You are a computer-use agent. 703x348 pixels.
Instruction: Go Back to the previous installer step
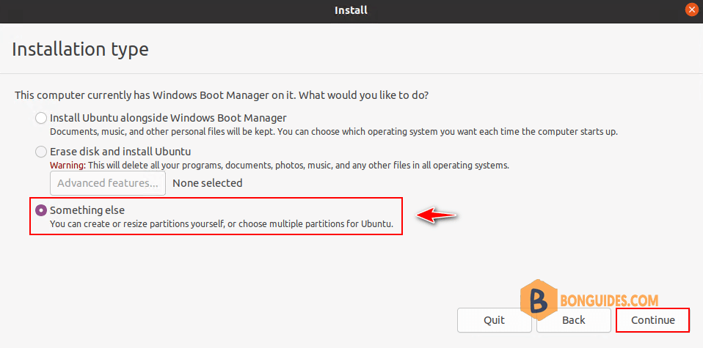pos(573,319)
